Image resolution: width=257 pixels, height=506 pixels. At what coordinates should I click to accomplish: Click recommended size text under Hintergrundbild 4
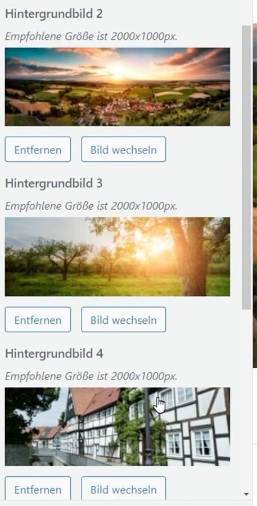pos(91,376)
